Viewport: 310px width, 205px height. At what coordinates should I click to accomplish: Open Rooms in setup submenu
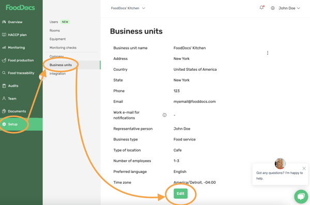coord(55,30)
